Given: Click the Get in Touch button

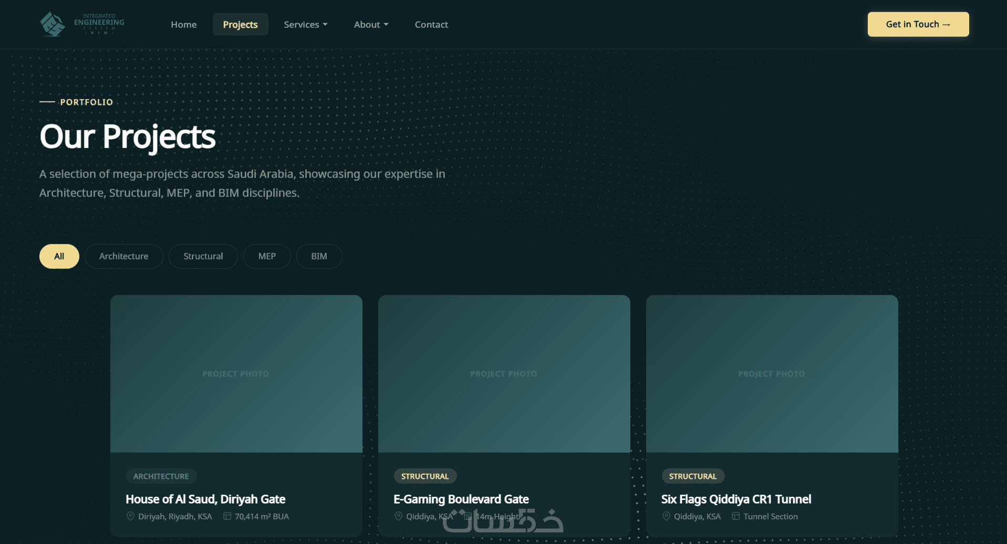Looking at the screenshot, I should pos(918,24).
